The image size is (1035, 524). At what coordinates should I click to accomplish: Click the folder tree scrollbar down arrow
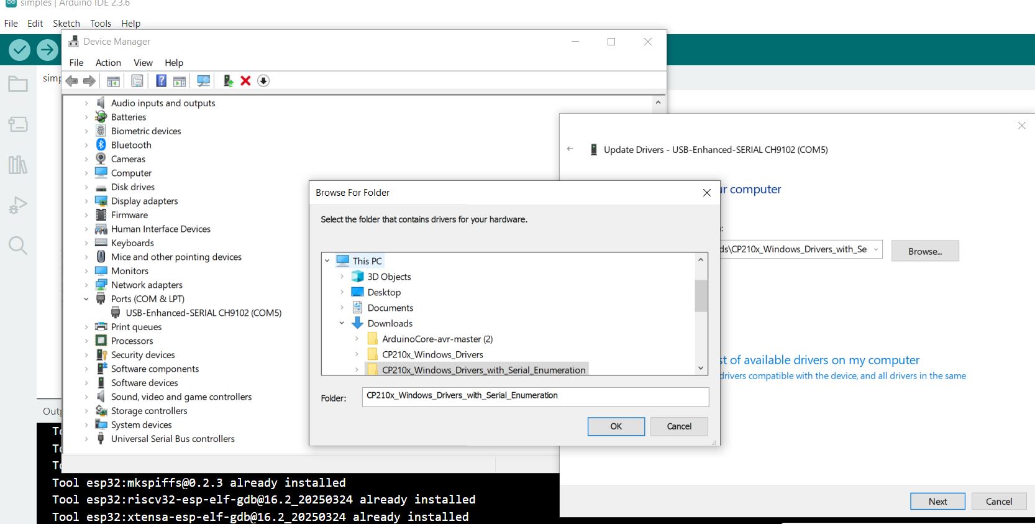pos(701,368)
